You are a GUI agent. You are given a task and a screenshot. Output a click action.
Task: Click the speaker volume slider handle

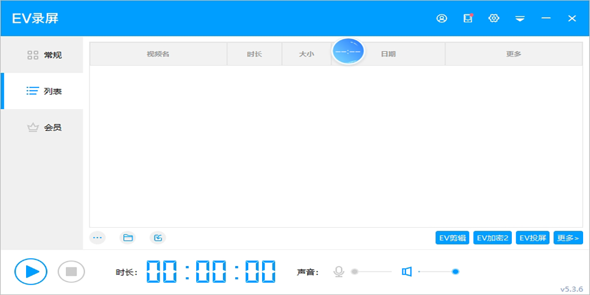pyautogui.click(x=455, y=271)
